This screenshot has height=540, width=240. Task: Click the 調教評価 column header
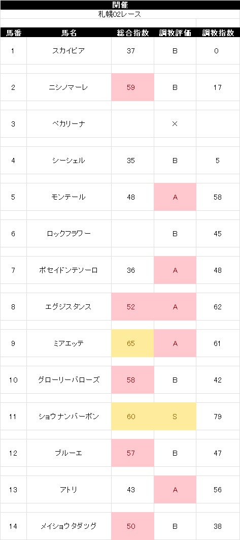[175, 33]
